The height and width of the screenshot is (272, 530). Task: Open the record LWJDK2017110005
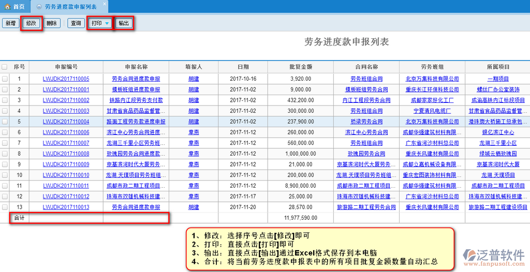66,79
